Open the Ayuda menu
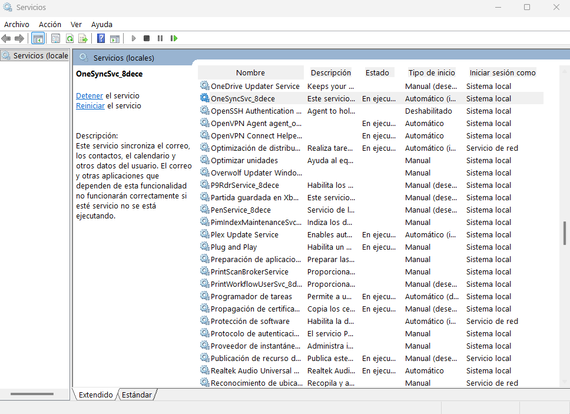Viewport: 570px width, 414px height. 102,24
